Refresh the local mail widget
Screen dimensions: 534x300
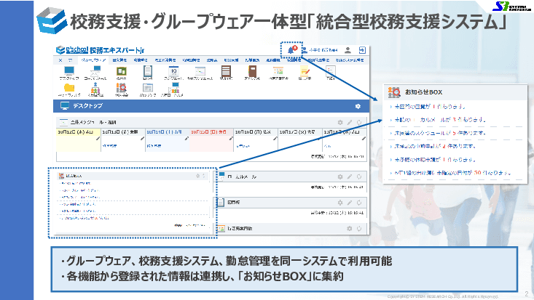click(x=359, y=177)
